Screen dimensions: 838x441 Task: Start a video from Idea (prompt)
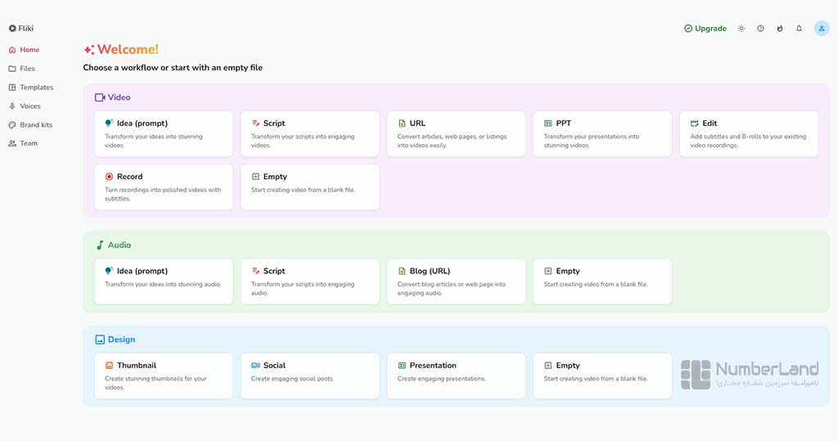click(164, 133)
